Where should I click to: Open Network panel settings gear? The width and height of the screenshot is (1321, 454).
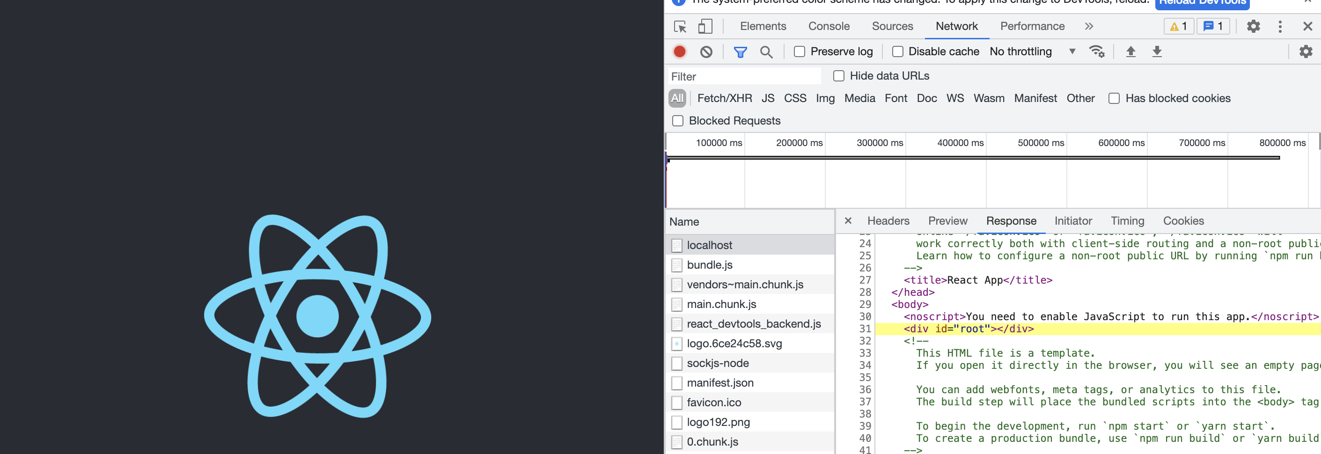[x=1306, y=52]
